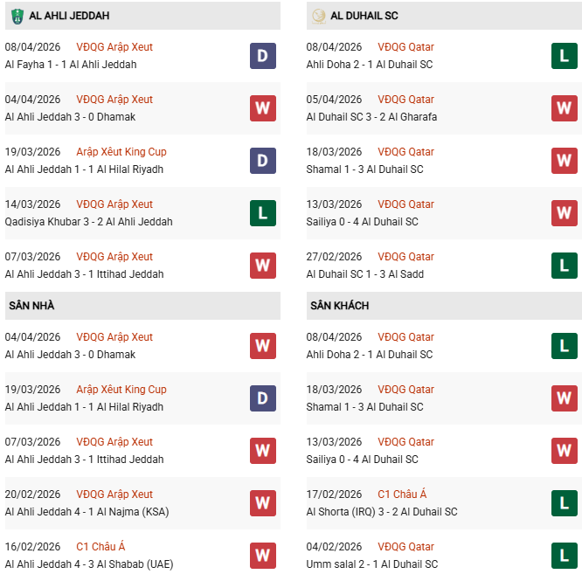Click the L badge for Al Sadd match
582x574 pixels.
click(x=565, y=266)
